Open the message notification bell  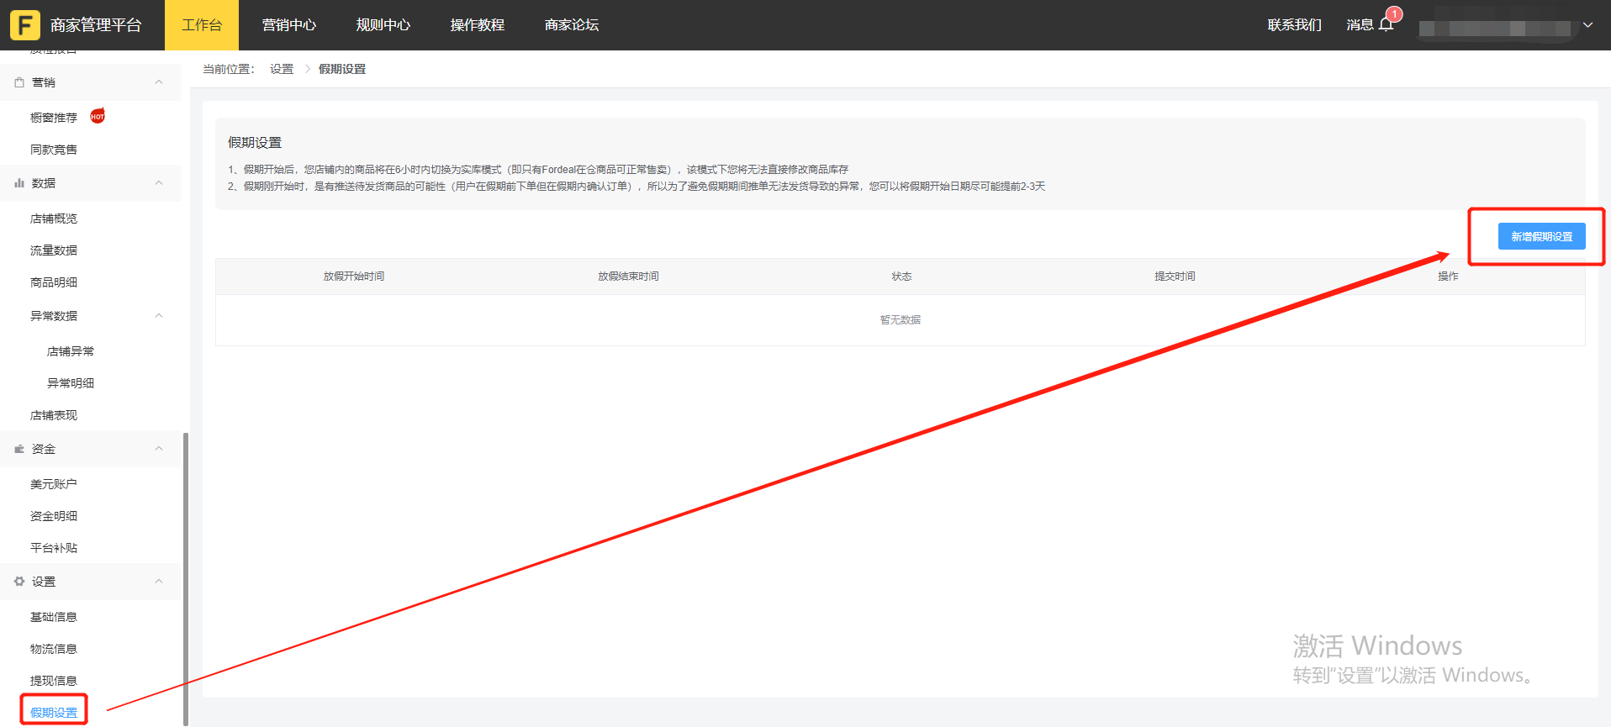click(x=1386, y=24)
